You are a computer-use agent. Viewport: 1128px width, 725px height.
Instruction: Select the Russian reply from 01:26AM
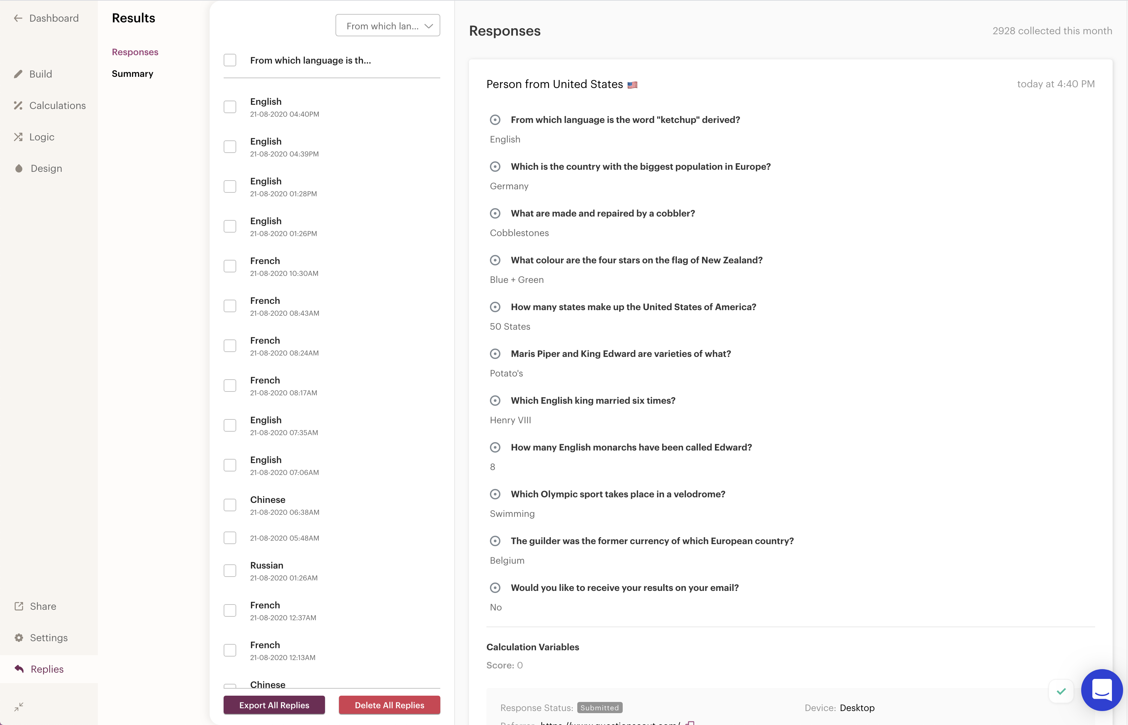[230, 571]
